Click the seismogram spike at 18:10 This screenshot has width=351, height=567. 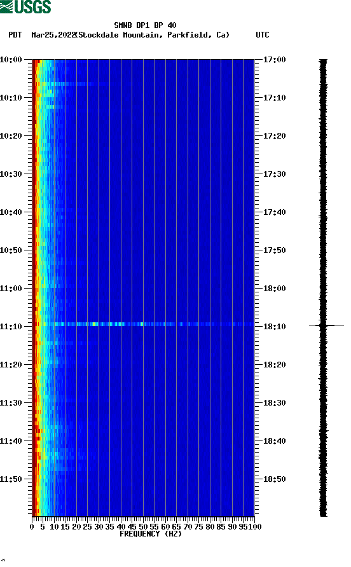point(326,325)
